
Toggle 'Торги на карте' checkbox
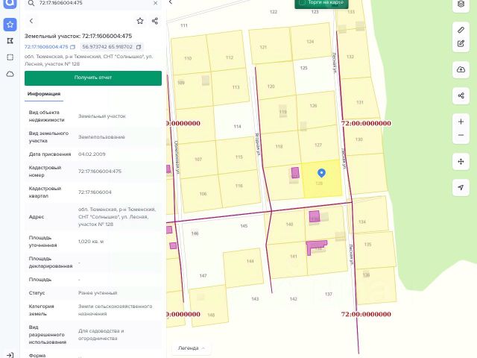click(x=303, y=2)
